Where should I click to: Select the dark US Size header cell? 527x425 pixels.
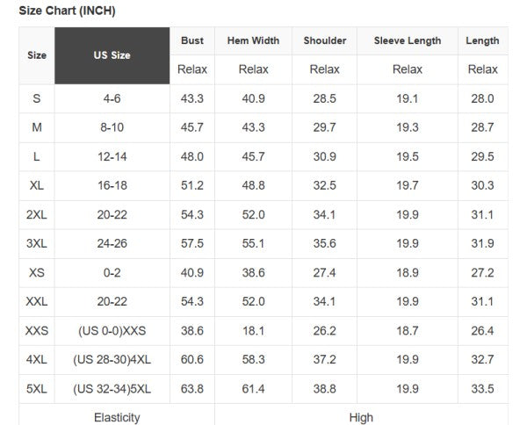click(112, 55)
